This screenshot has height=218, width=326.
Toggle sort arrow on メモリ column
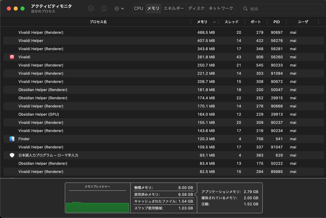(214, 22)
